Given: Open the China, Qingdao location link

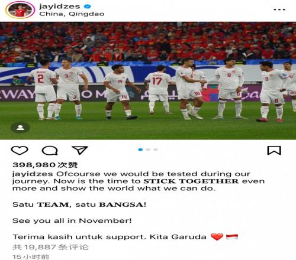Looking at the screenshot, I should (72, 14).
